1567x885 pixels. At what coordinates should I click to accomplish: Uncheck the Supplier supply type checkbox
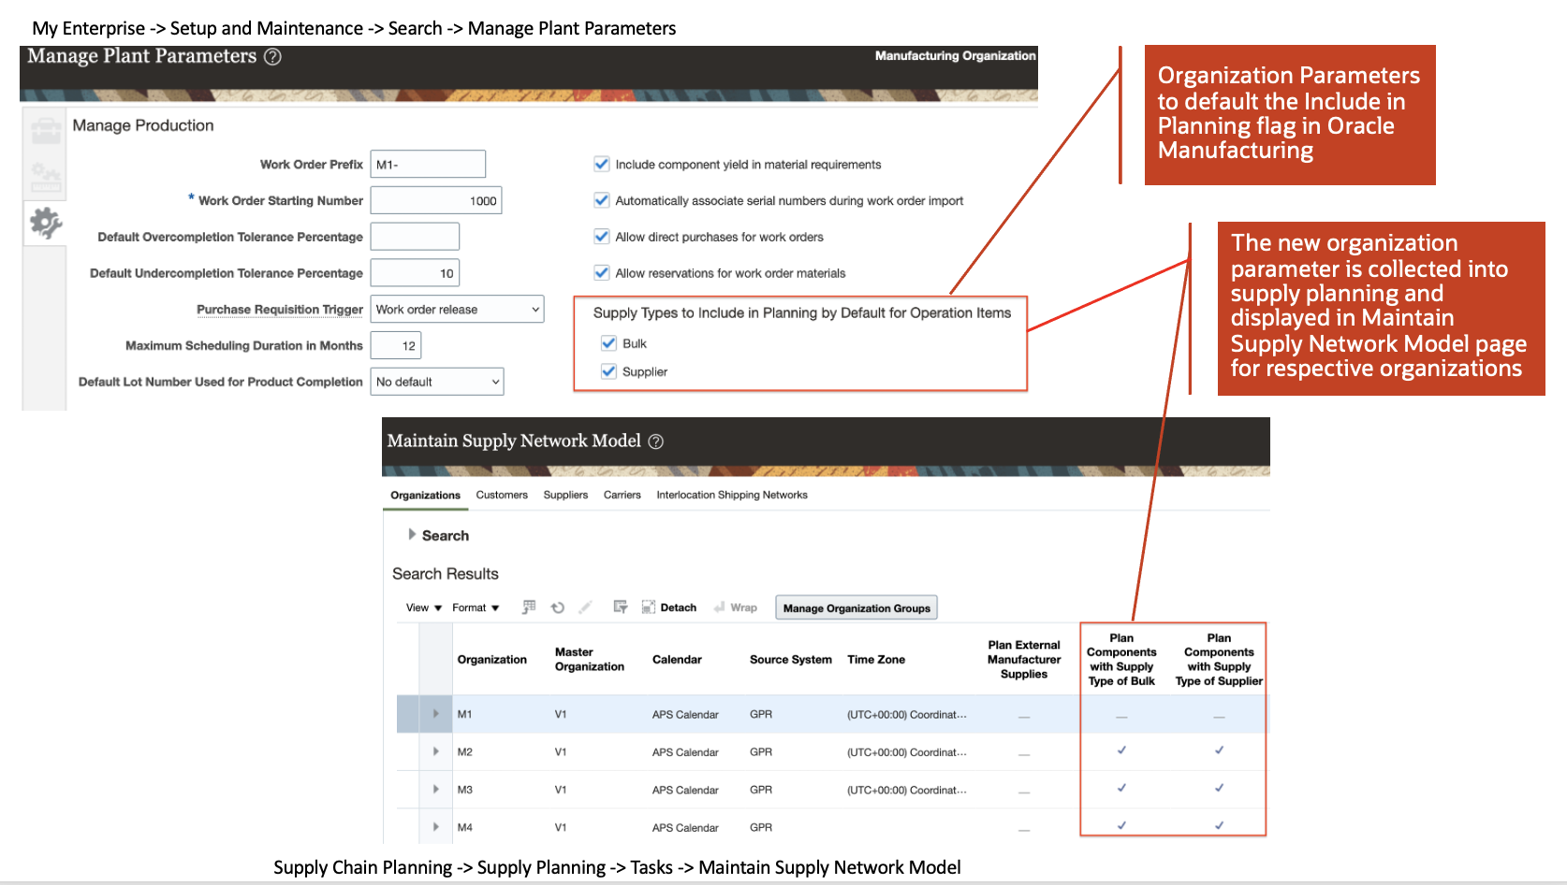pyautogui.click(x=609, y=371)
